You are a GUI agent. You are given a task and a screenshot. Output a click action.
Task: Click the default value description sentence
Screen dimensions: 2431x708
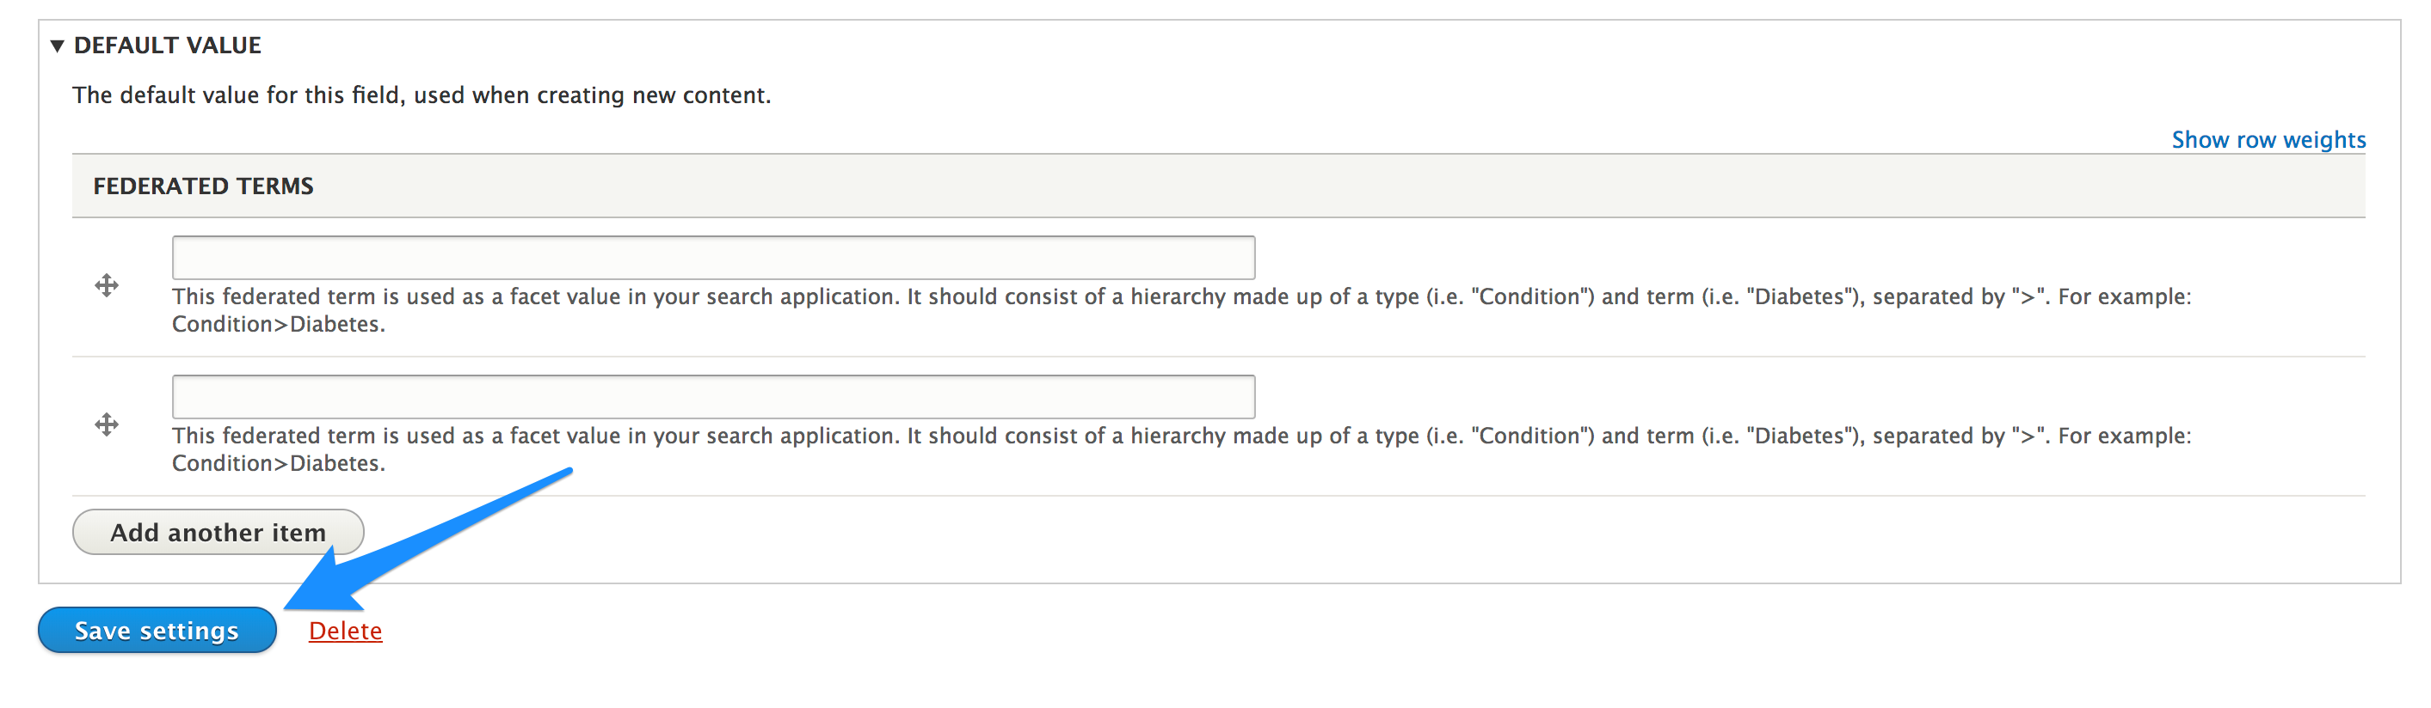(x=421, y=95)
